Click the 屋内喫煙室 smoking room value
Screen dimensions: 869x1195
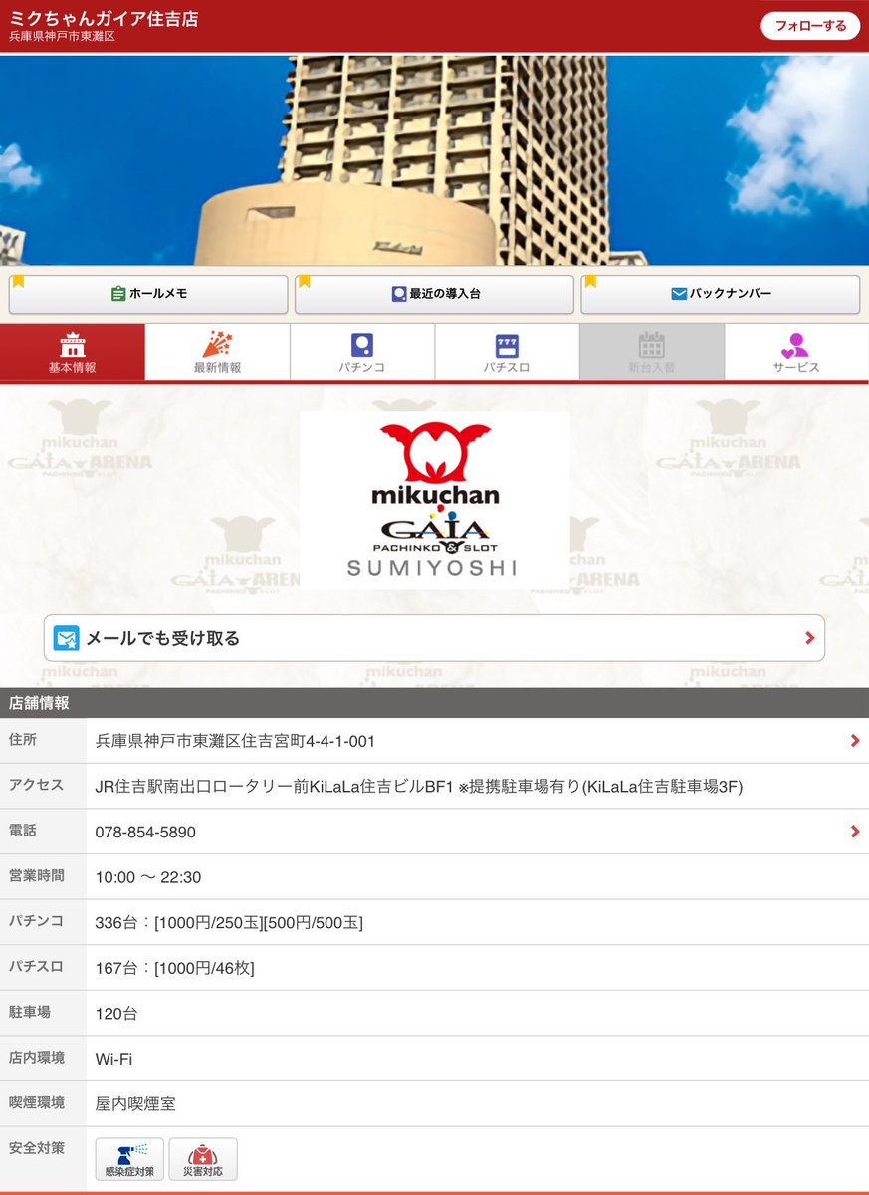coord(135,1104)
